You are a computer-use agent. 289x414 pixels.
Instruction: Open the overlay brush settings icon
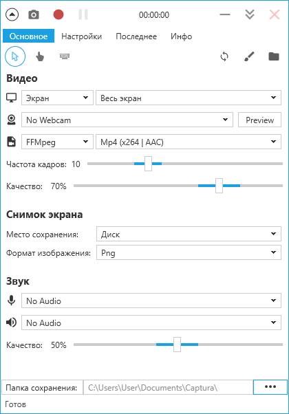[x=249, y=56]
